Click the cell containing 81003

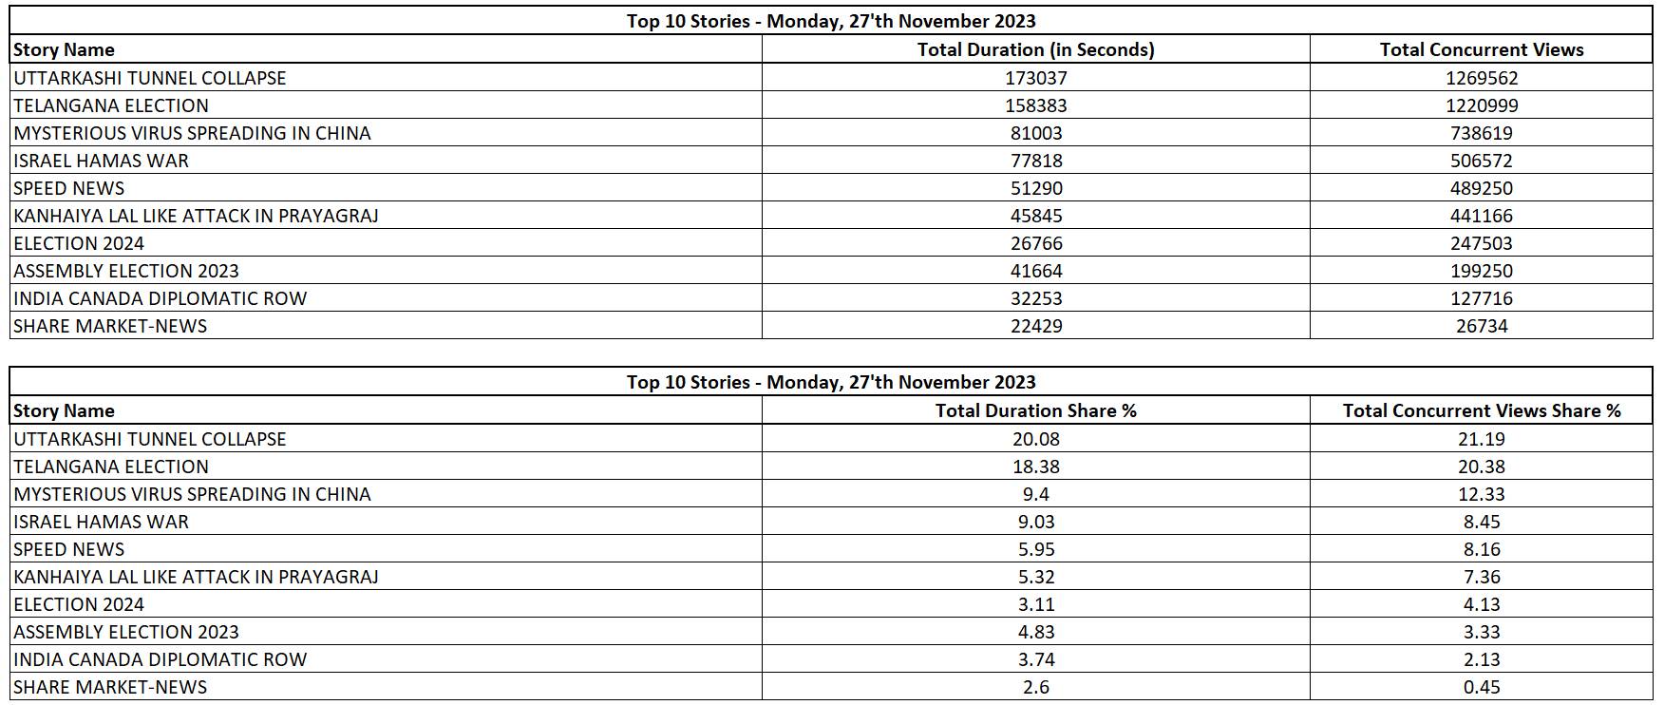coord(1035,133)
